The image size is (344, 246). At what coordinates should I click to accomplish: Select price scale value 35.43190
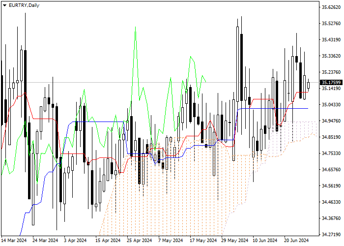331,40
